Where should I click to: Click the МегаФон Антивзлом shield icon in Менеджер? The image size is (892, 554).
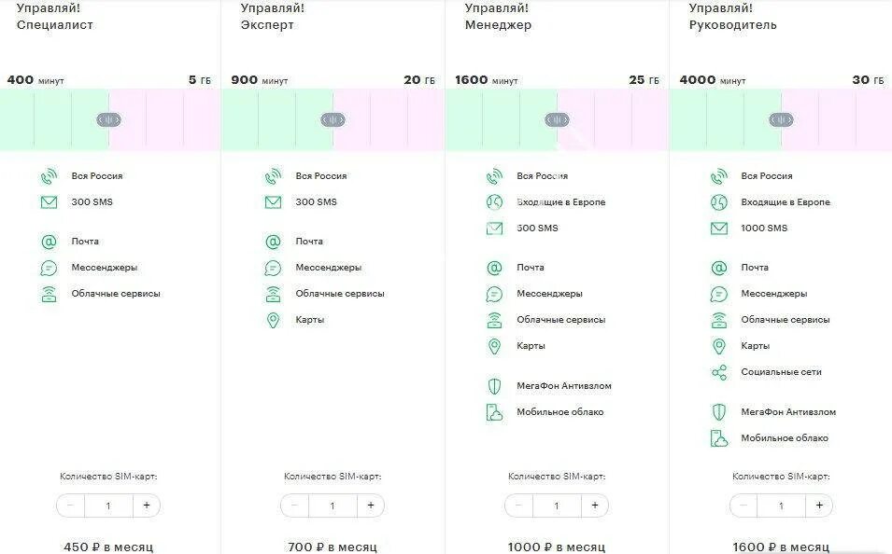[494, 386]
